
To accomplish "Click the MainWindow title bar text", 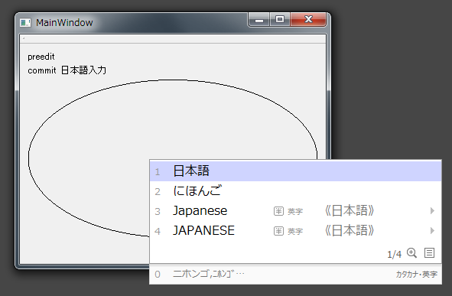I will tap(64, 22).
